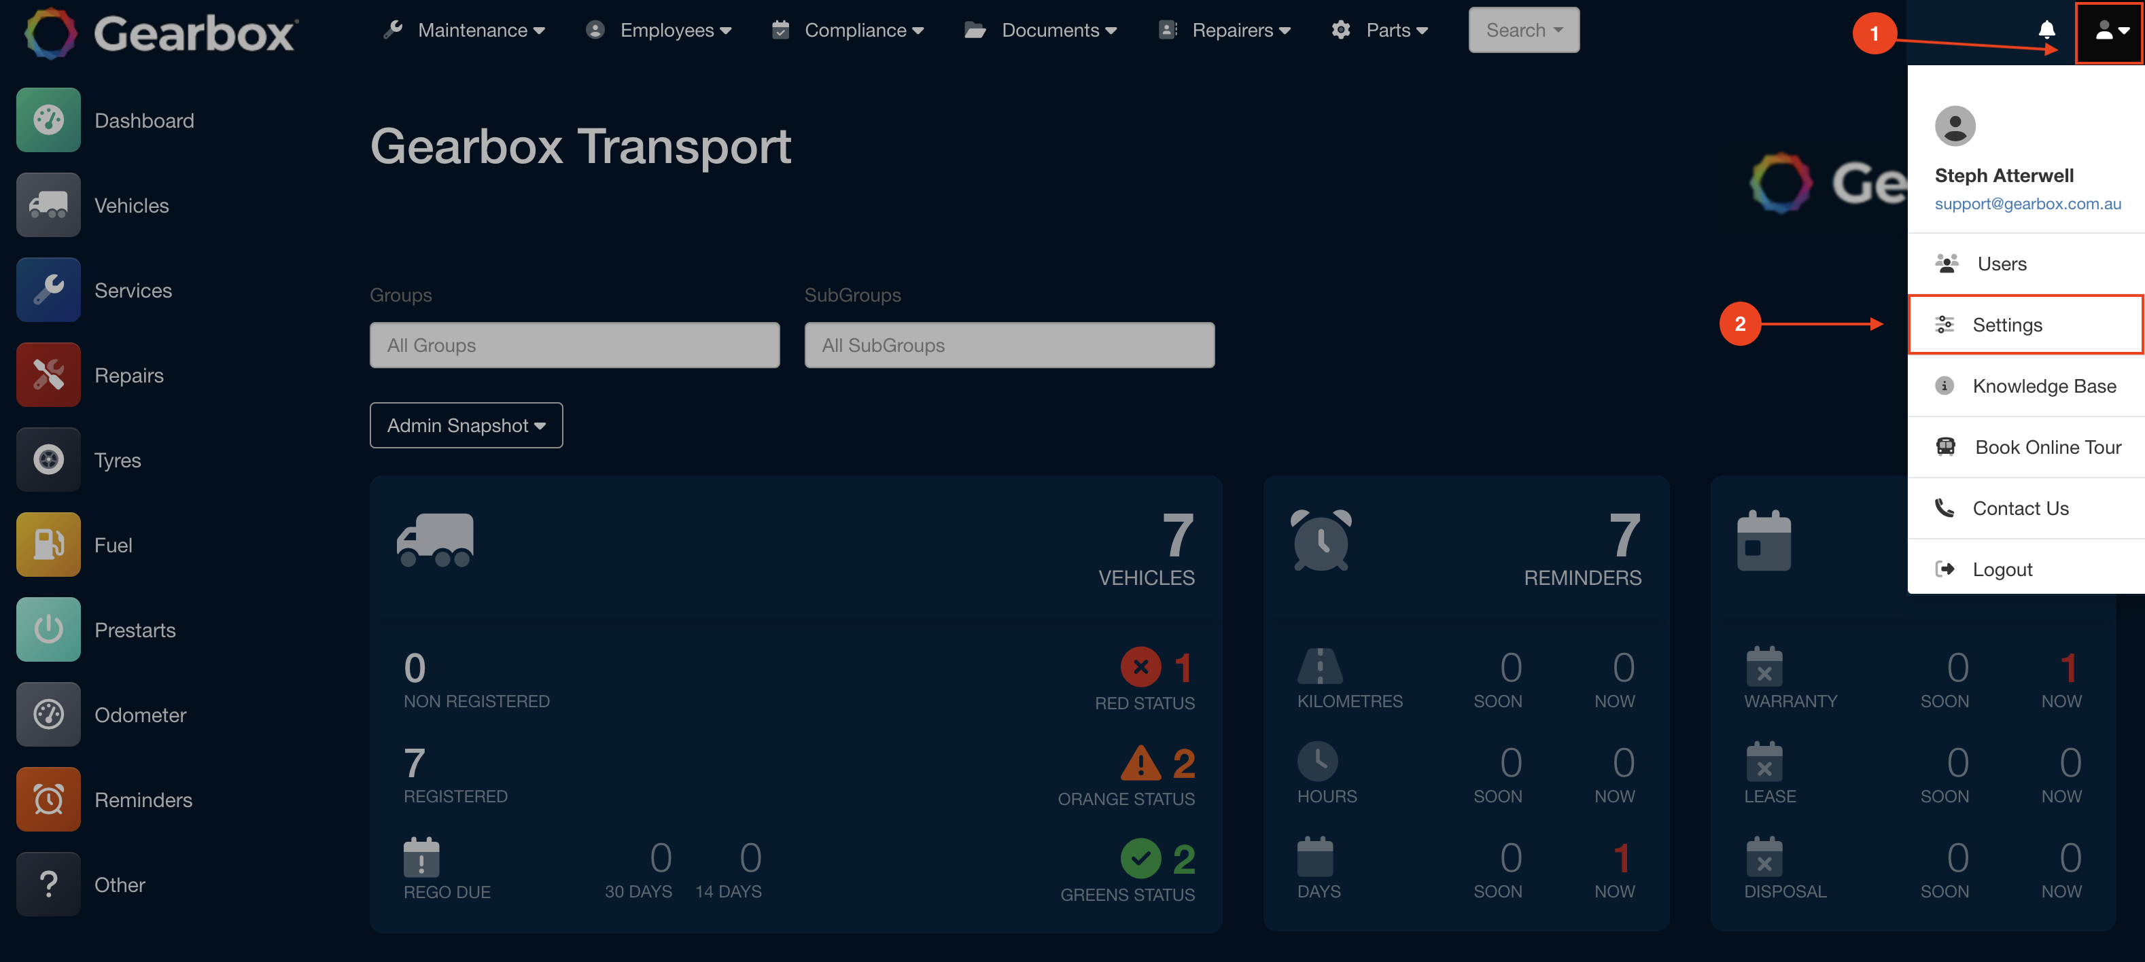Click the Rego Due 14 Days count

[x=750, y=858]
